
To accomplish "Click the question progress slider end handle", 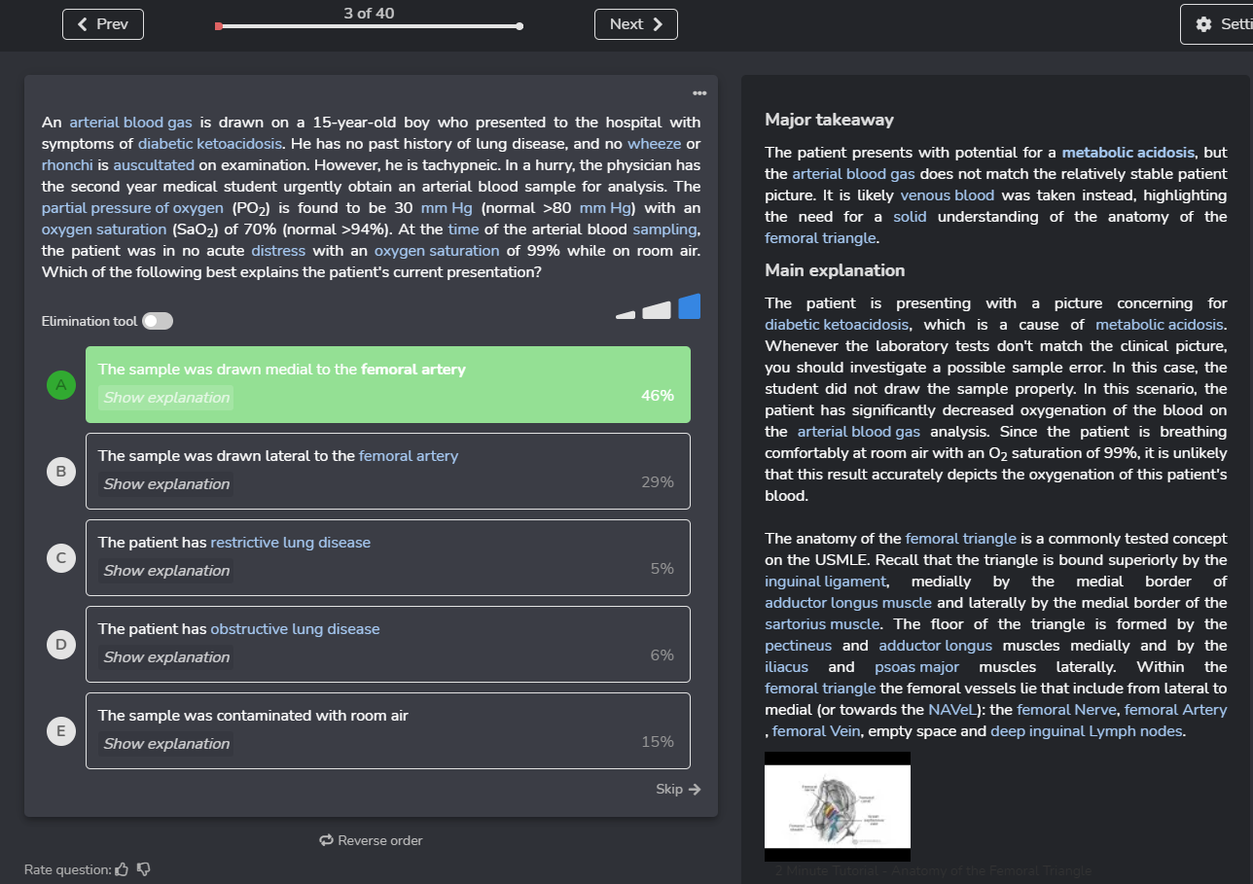I will [x=520, y=26].
